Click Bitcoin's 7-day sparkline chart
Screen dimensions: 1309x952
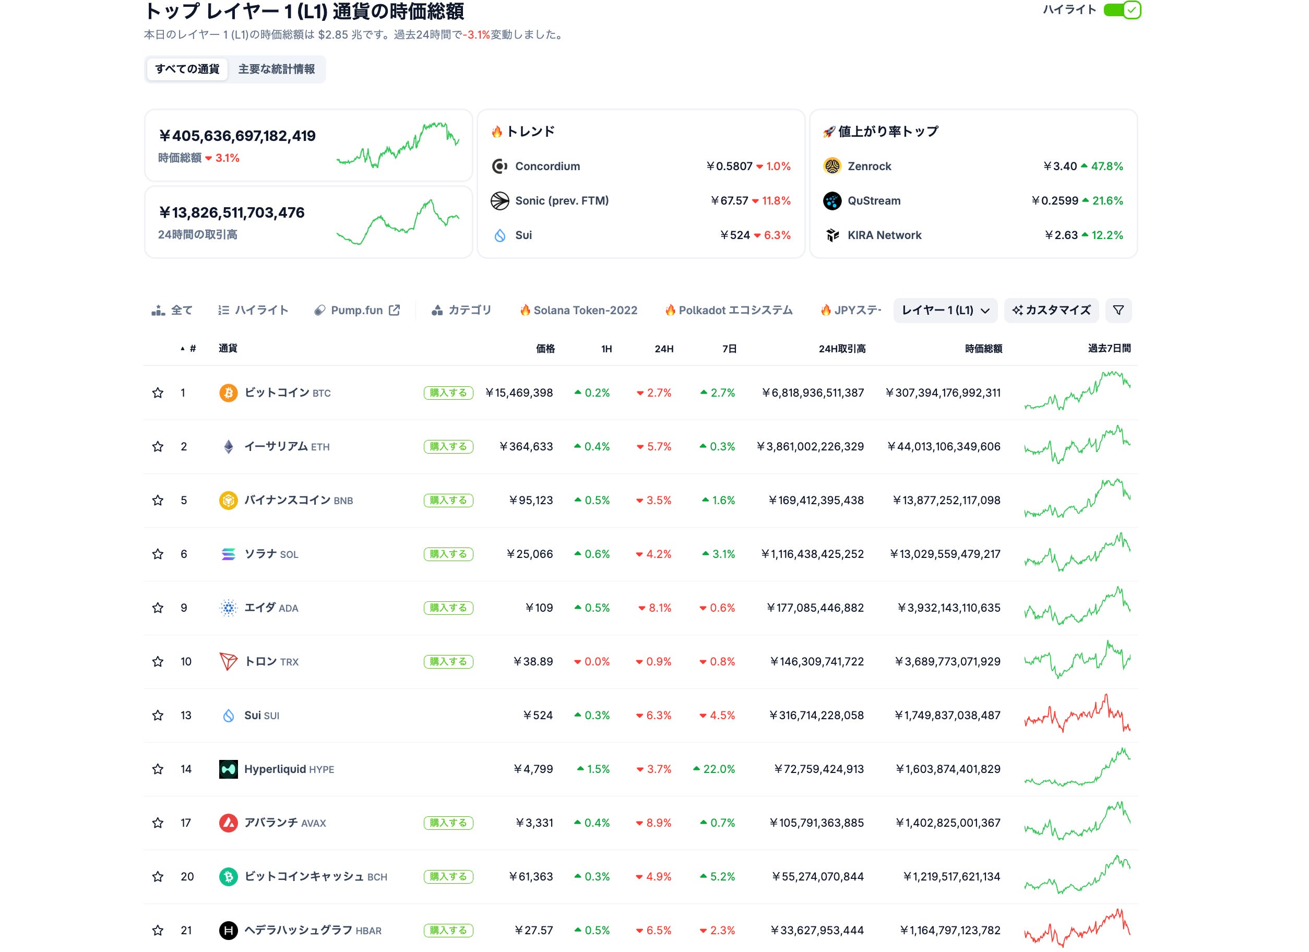pos(1077,391)
